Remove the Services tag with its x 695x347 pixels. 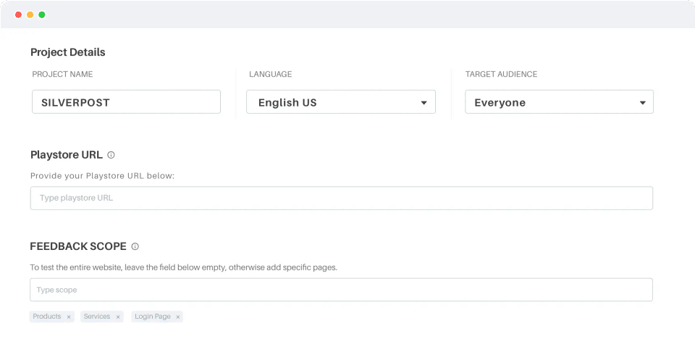pyautogui.click(x=118, y=317)
